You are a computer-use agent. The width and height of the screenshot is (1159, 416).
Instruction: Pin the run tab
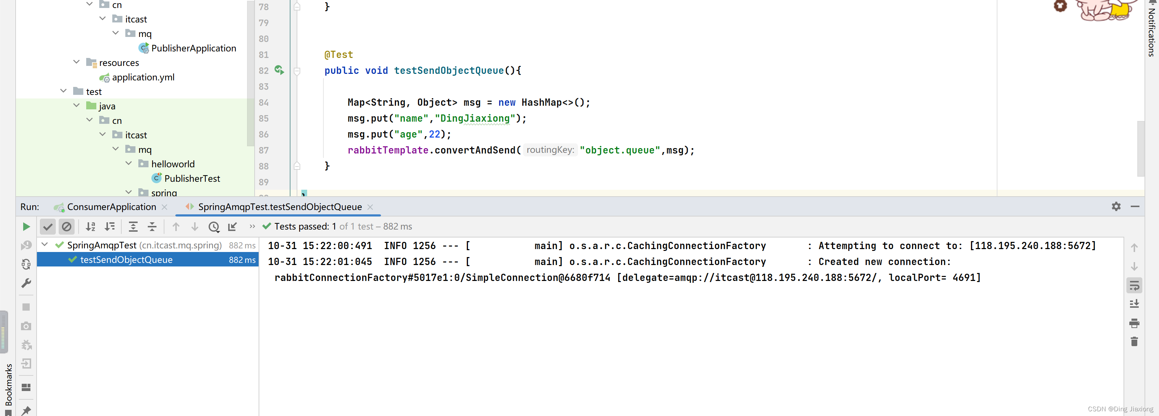[x=26, y=410]
